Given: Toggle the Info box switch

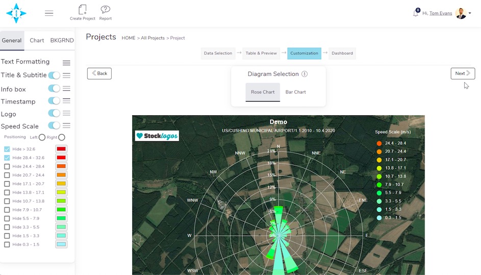Looking at the screenshot, I should (54, 88).
